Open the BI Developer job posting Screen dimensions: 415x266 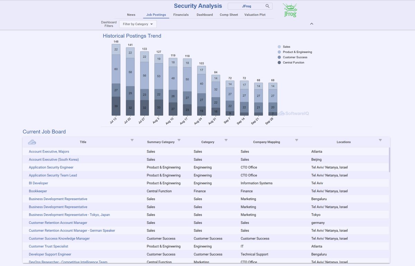(38, 183)
